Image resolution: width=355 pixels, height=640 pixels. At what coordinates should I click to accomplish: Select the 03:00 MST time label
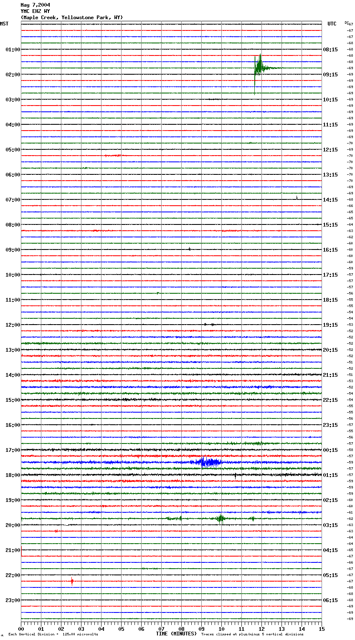[13, 100]
